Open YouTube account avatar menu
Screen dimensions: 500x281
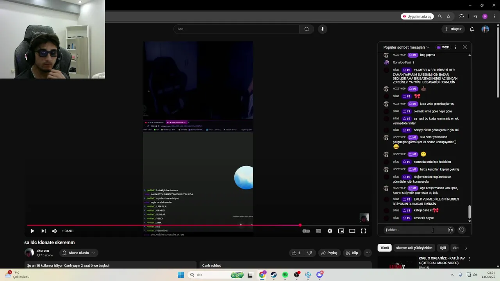click(485, 29)
